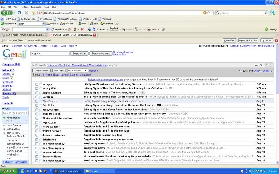Select the Daran W message checkbox

pyautogui.click(x=36, y=97)
